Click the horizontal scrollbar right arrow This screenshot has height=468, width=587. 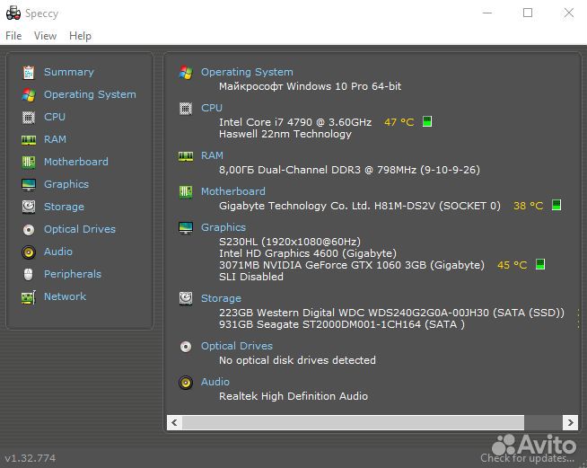(x=570, y=422)
